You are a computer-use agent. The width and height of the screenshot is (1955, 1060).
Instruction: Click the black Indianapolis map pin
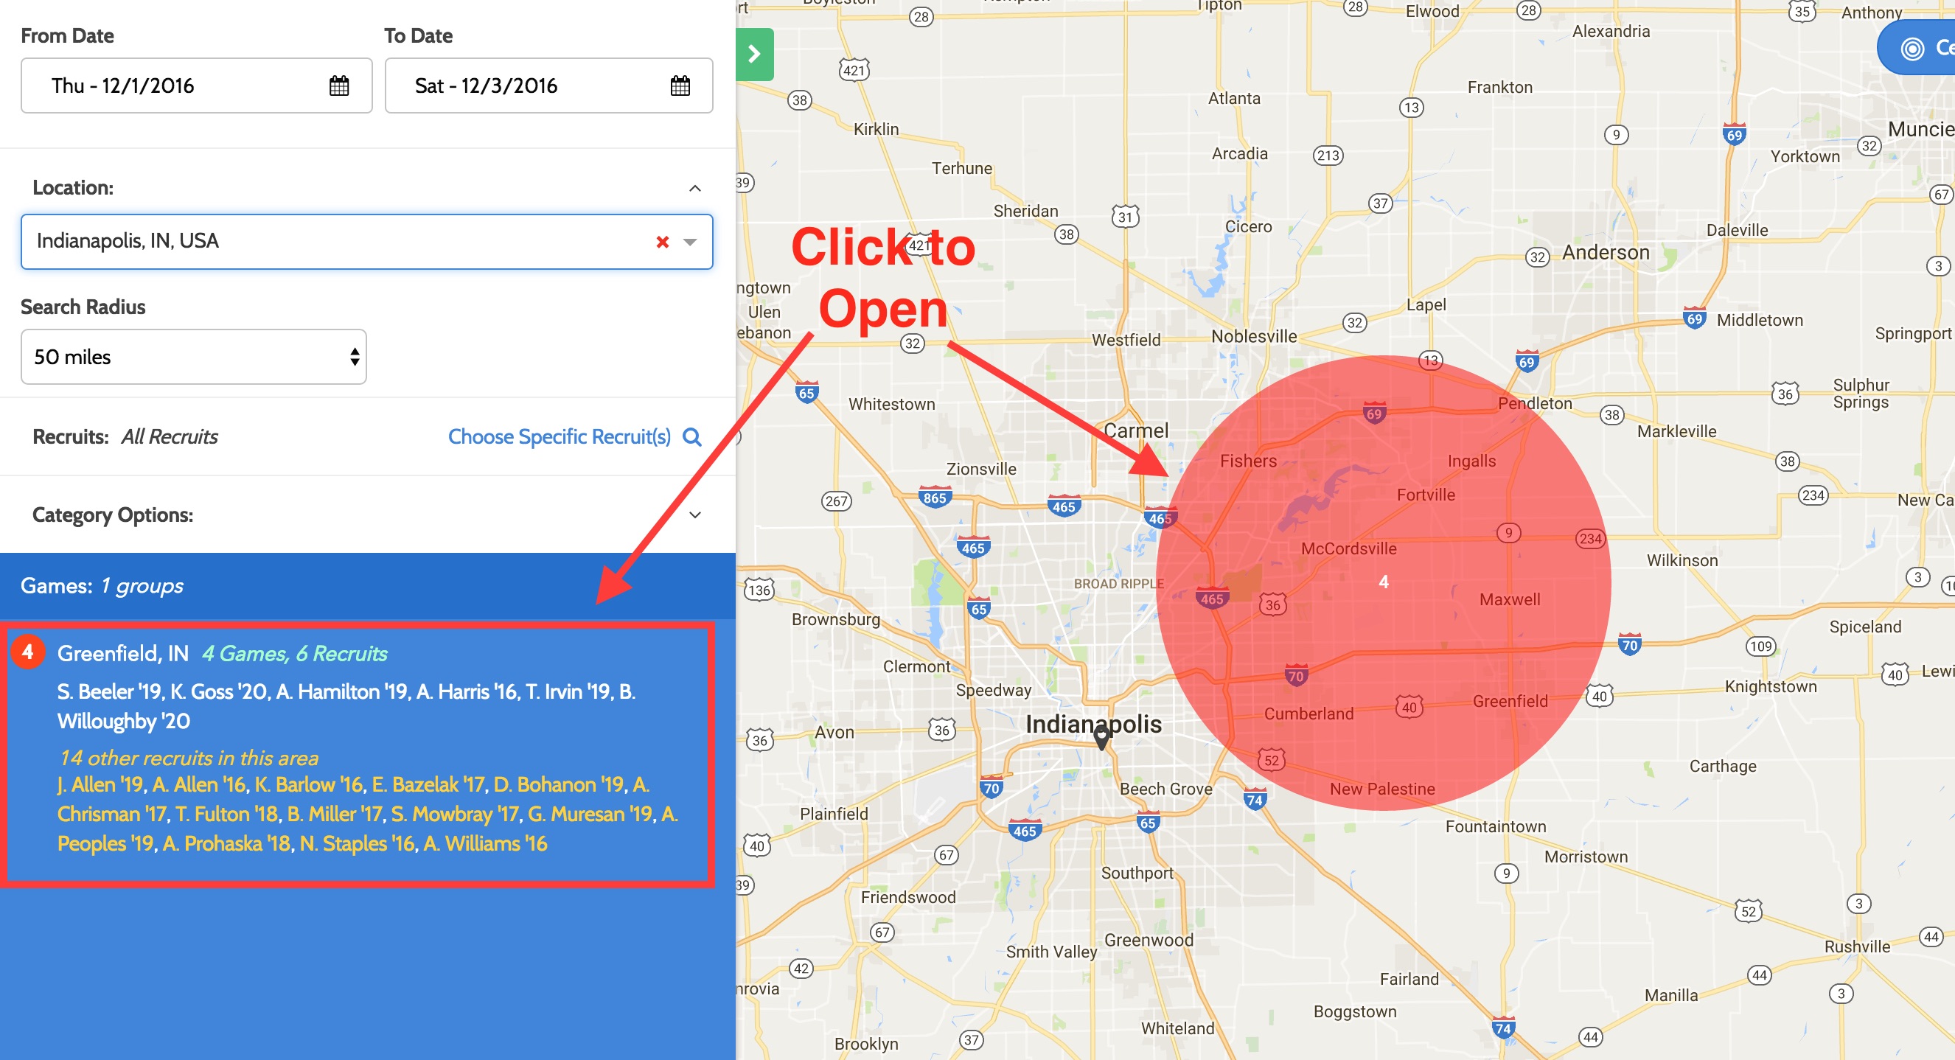pos(1101,736)
